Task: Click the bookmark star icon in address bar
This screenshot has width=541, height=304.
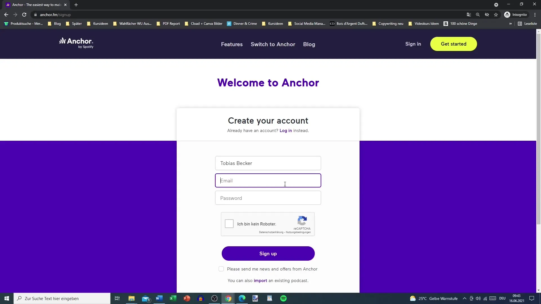Action: (496, 15)
